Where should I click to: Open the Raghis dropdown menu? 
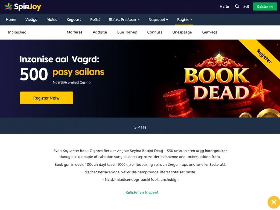pyautogui.click(x=185, y=20)
